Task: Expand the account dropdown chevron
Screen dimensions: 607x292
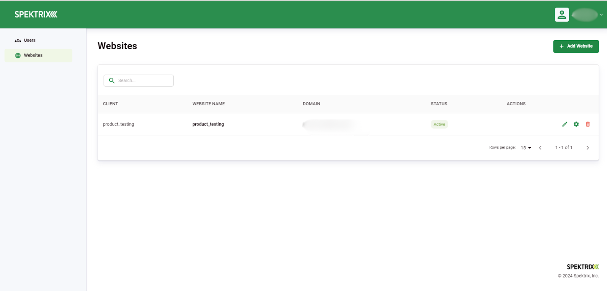Action: point(601,15)
